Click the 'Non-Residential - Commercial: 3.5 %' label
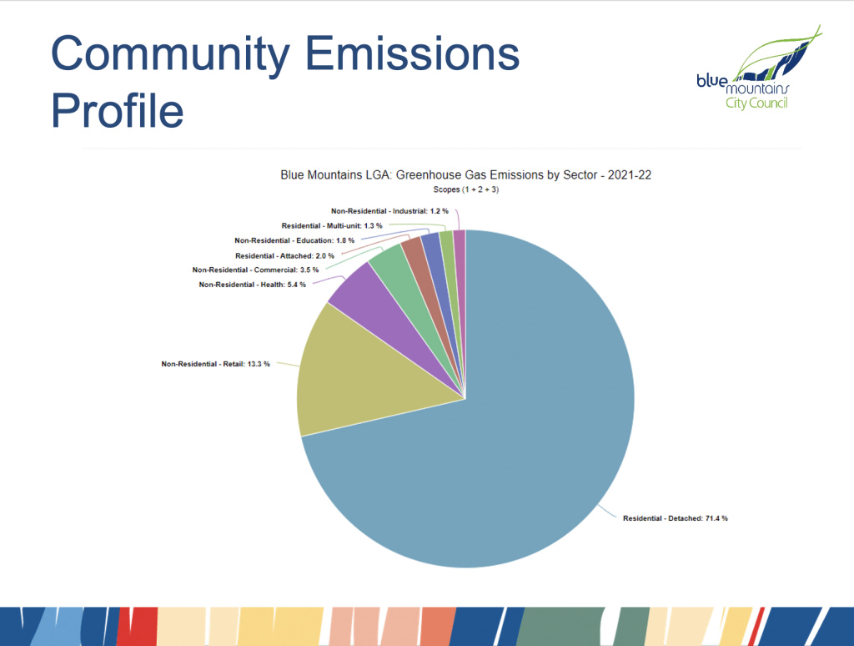The height and width of the screenshot is (646, 854). (x=255, y=270)
